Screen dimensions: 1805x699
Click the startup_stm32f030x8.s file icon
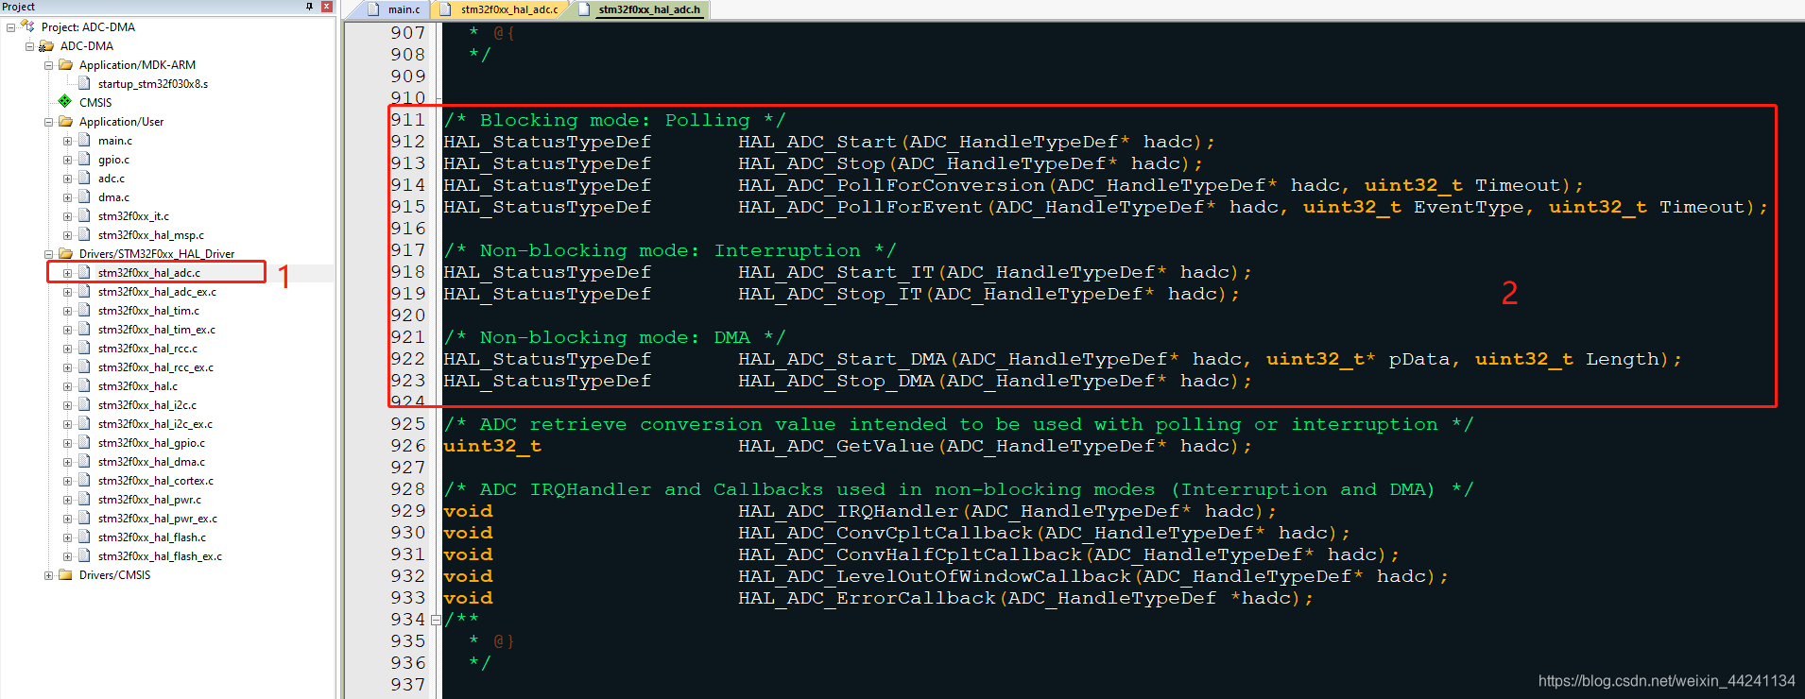coord(84,83)
